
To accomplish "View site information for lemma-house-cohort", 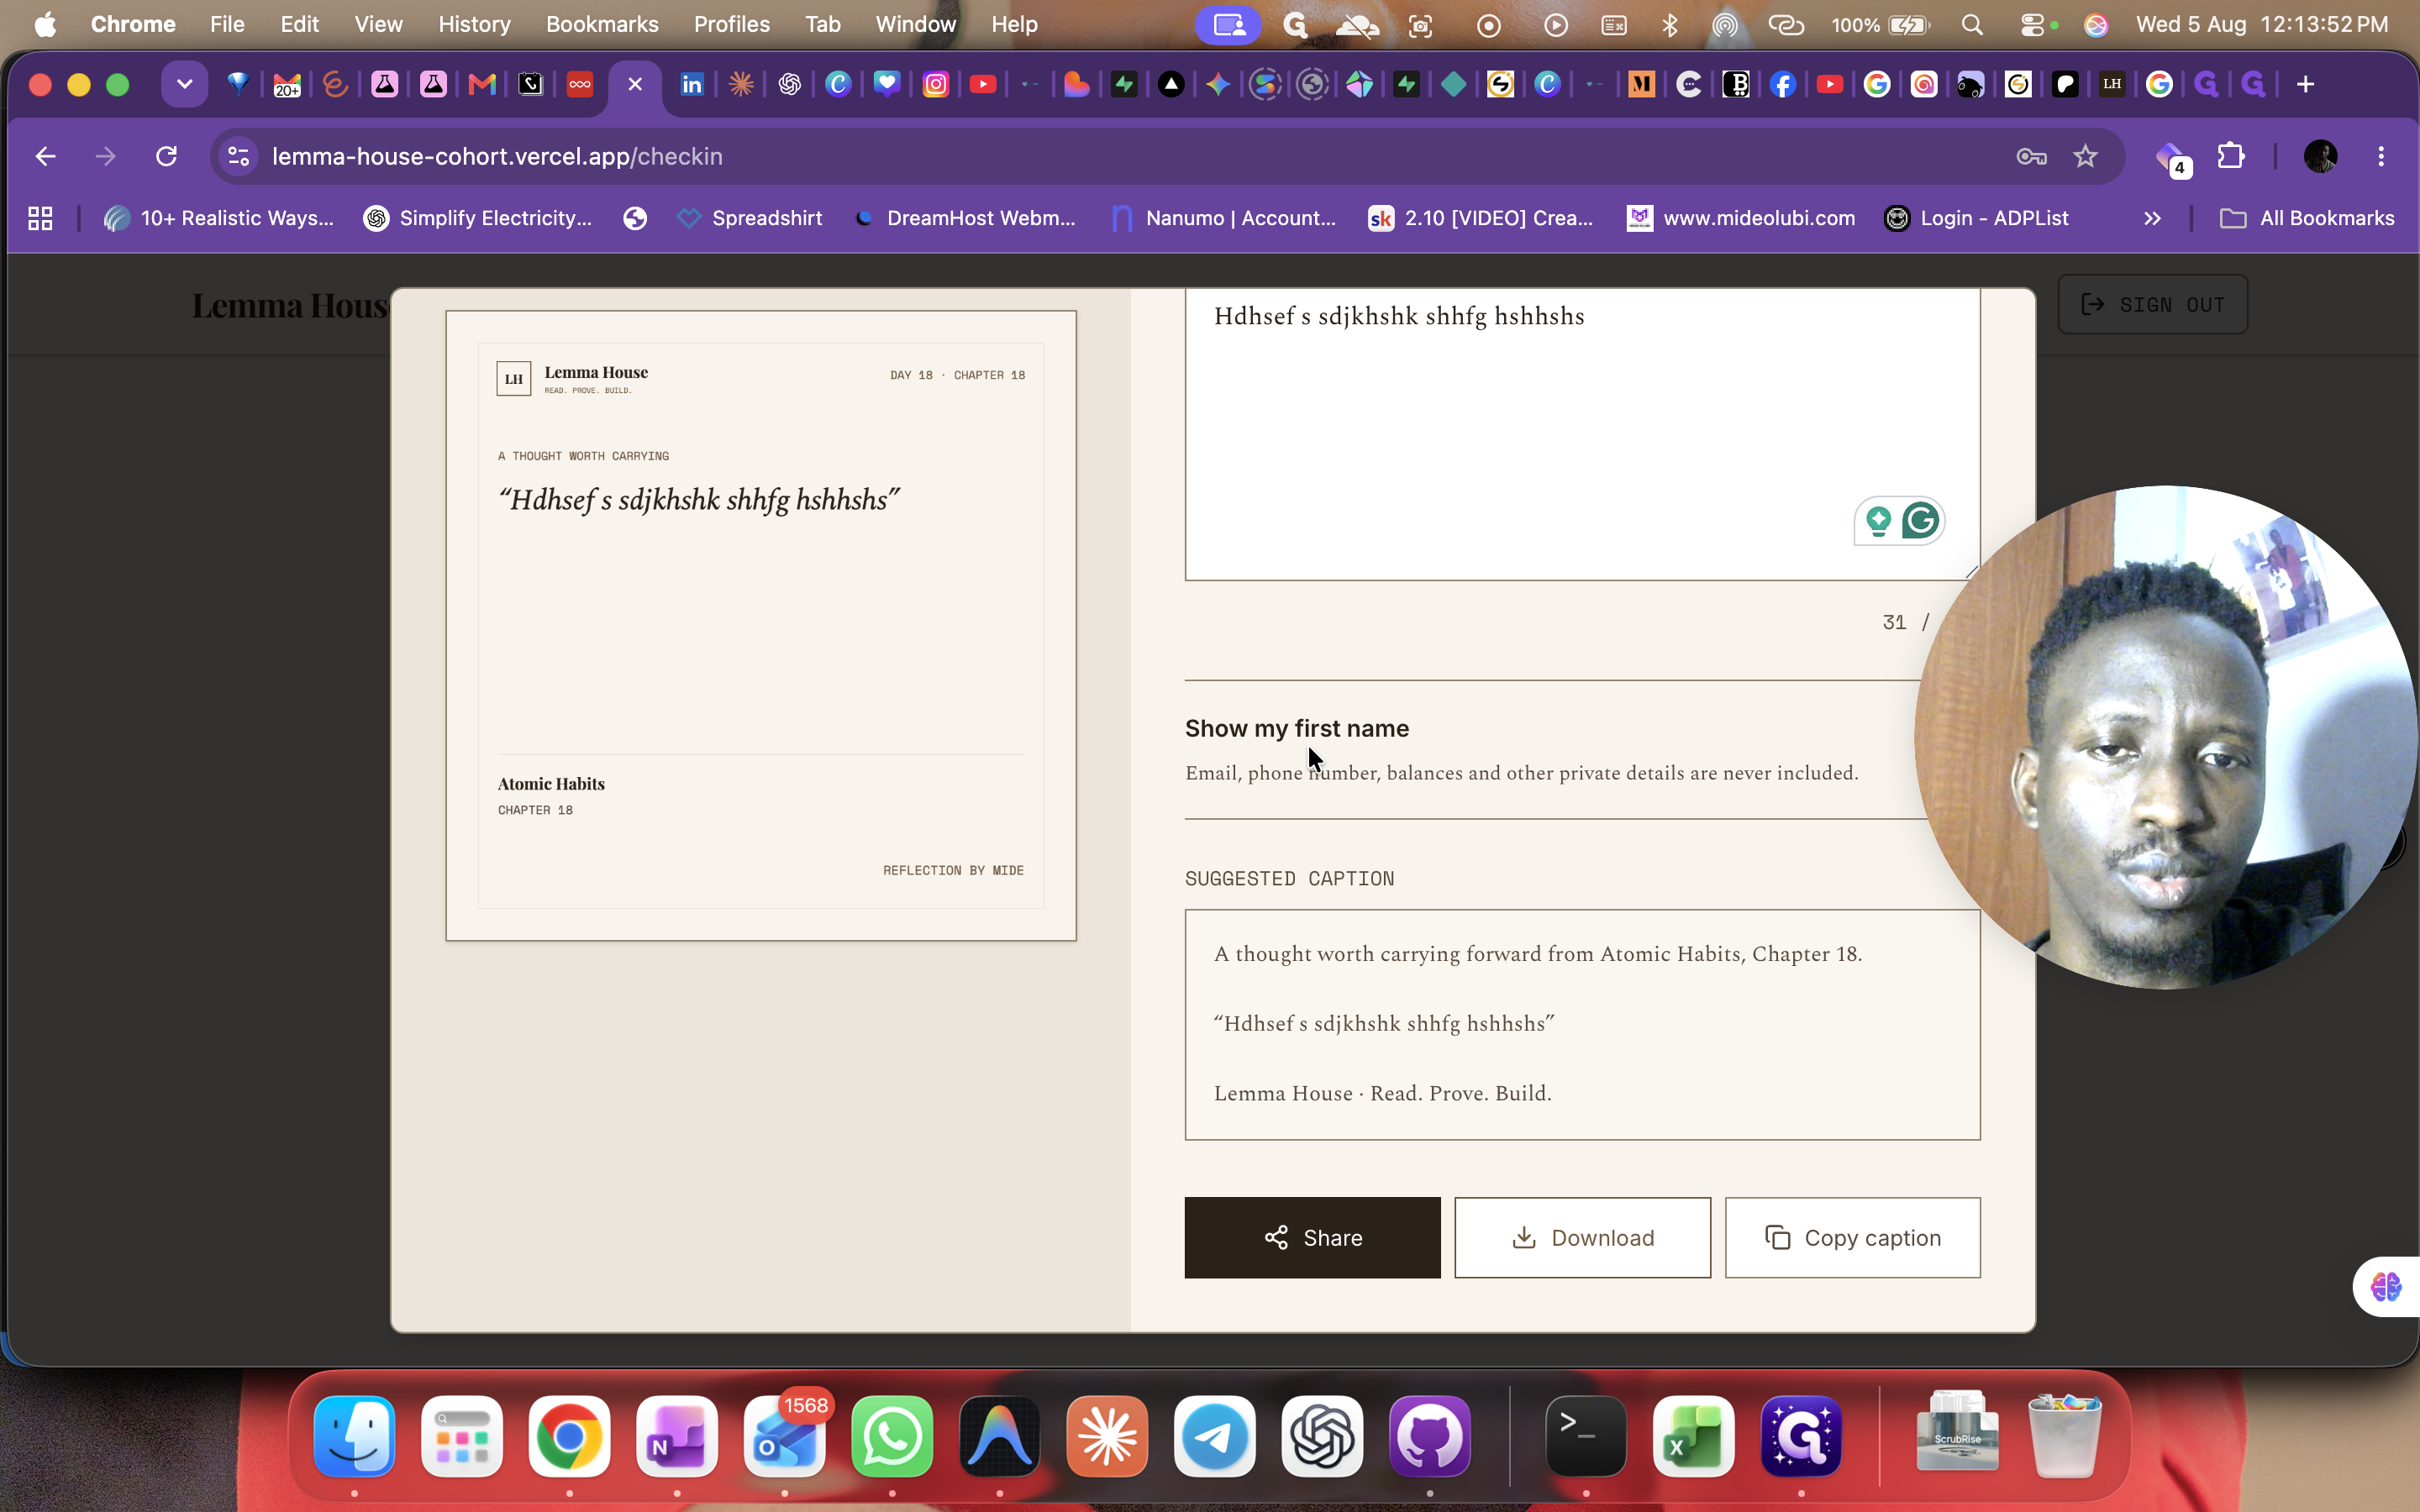I will [239, 156].
